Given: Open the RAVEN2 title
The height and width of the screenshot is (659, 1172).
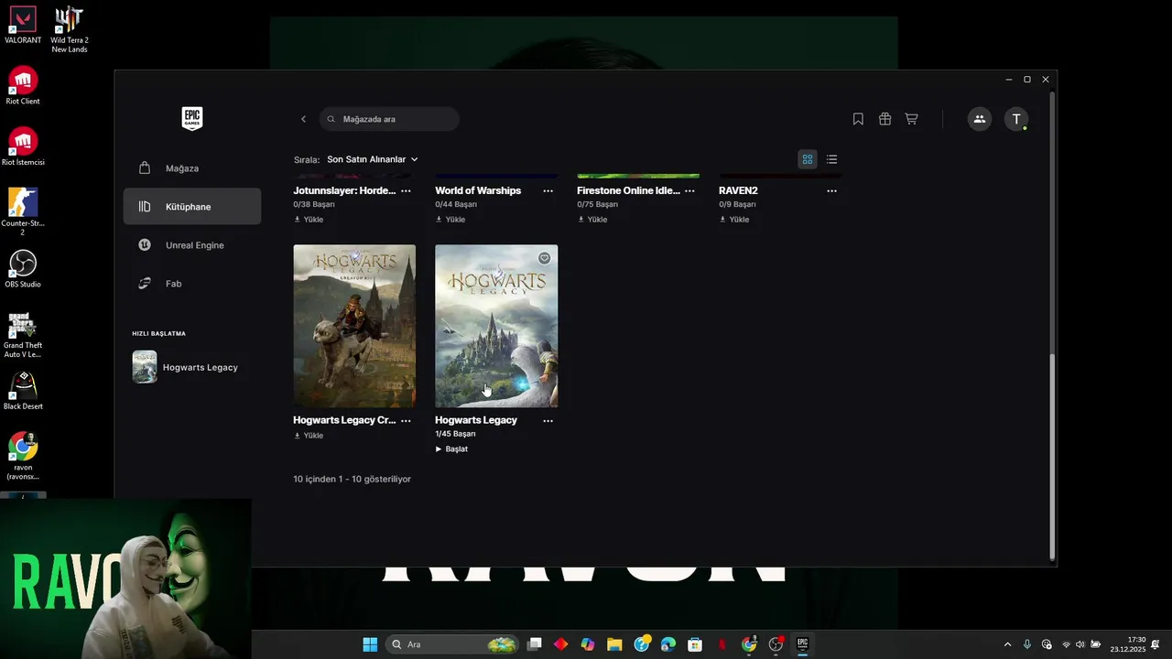Looking at the screenshot, I should pyautogui.click(x=738, y=190).
